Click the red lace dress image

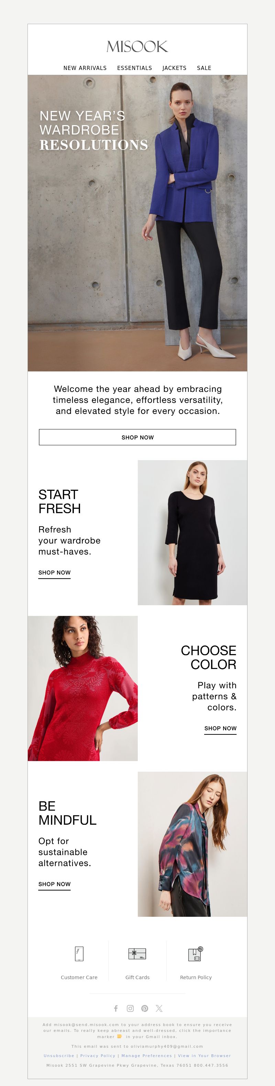pyautogui.click(x=83, y=689)
